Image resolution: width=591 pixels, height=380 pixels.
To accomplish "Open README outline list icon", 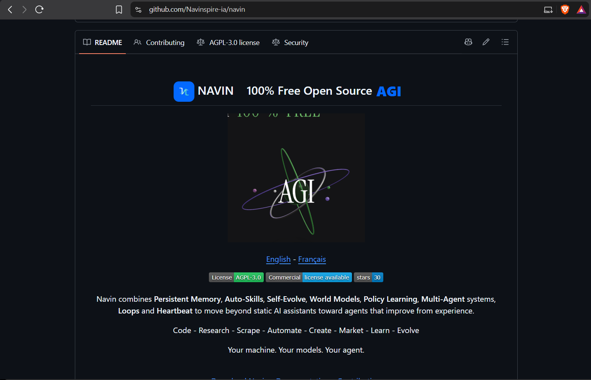I will (505, 42).
